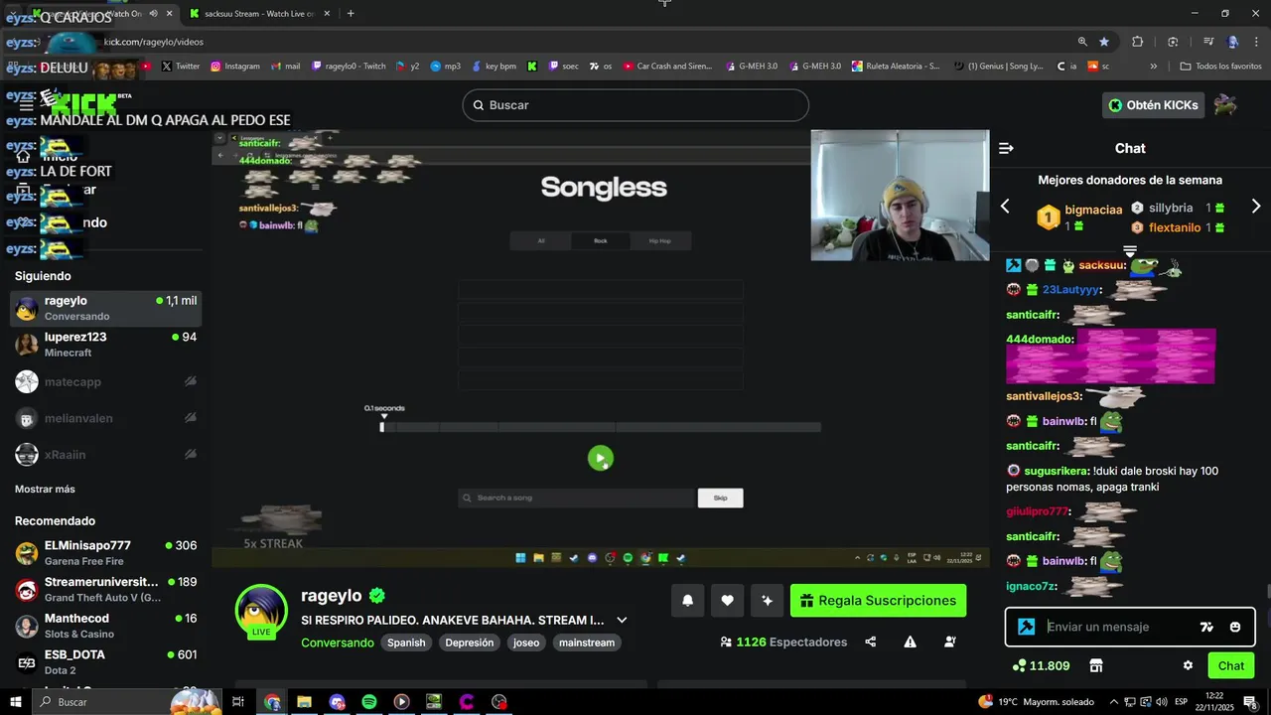Expand the stream title with the chevron
This screenshot has height=715, width=1271.
(622, 620)
